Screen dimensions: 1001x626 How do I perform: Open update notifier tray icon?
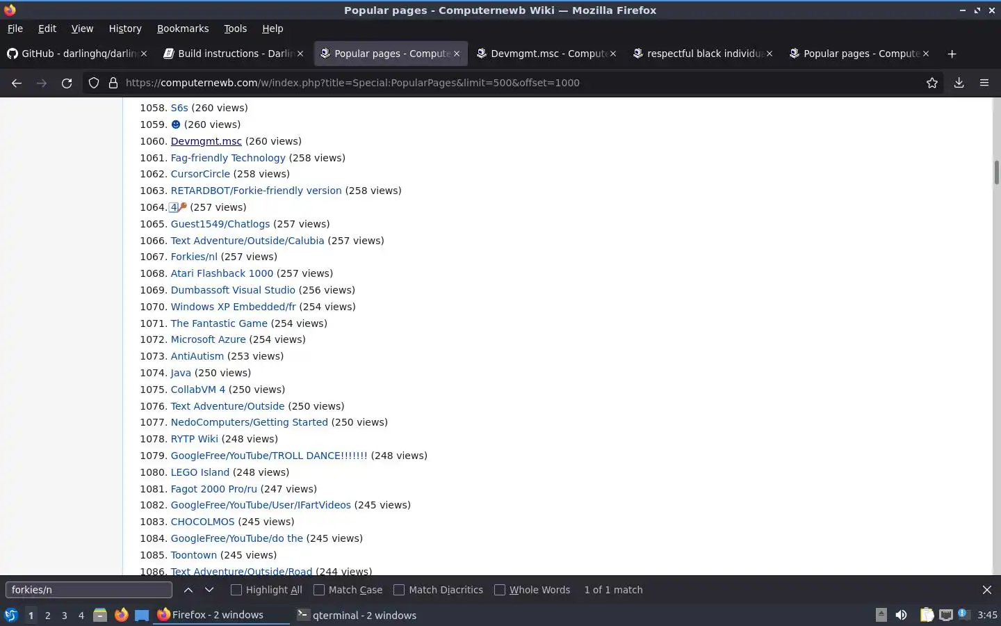[x=963, y=614]
